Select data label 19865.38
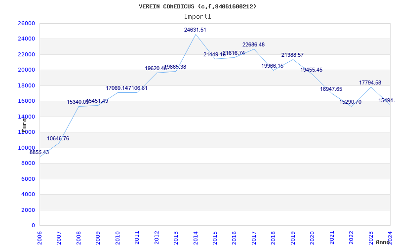This screenshot has width=395, height=247. tap(175, 67)
